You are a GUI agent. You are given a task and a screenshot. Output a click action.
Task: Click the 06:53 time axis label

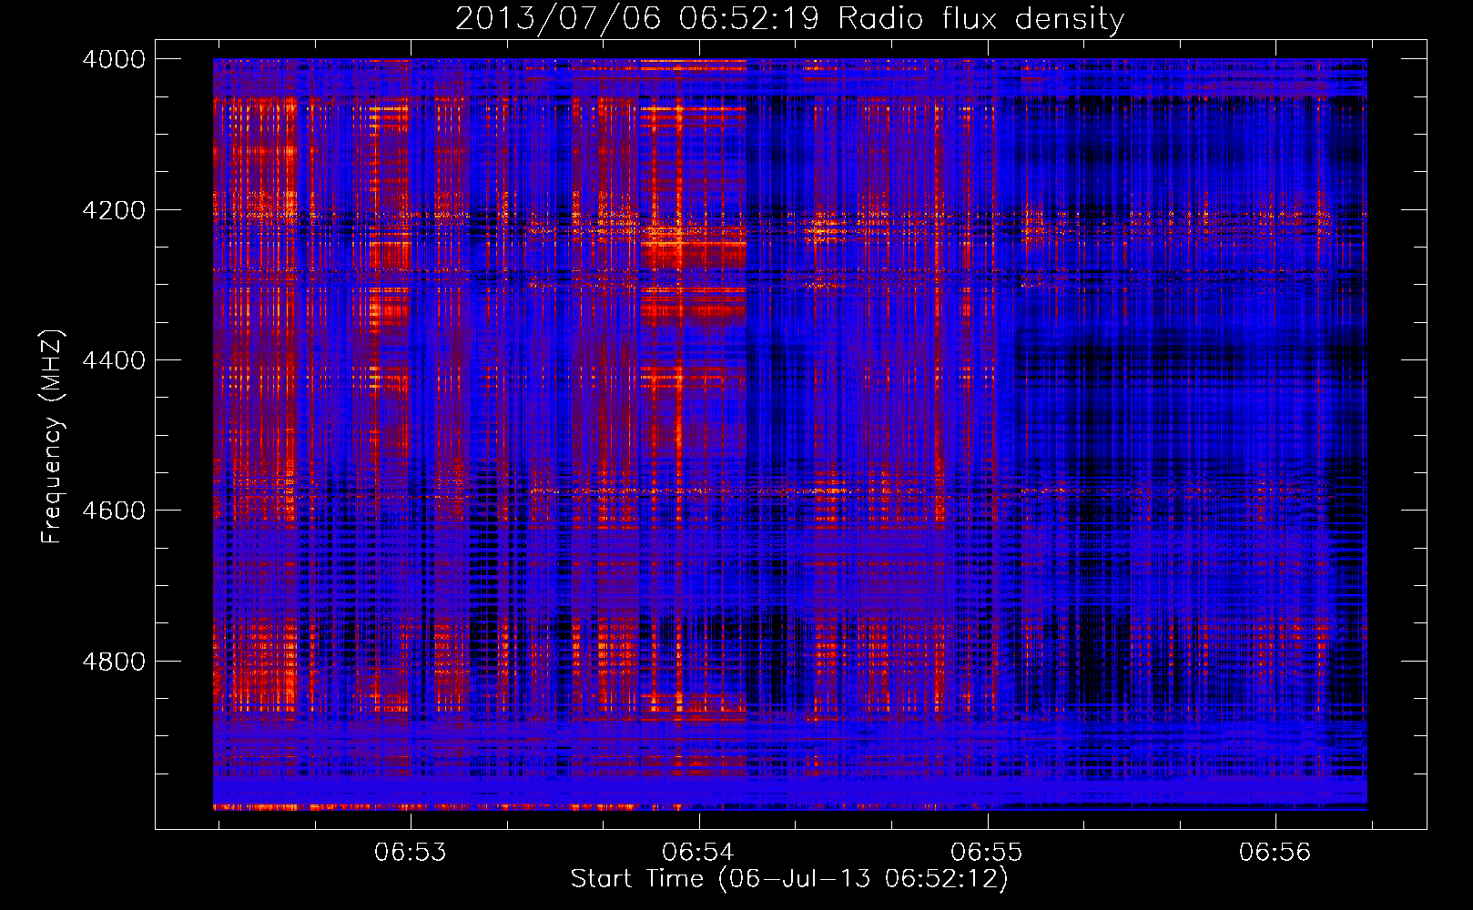point(411,852)
